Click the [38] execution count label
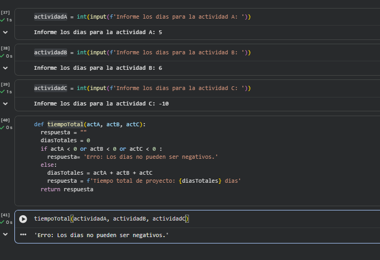Viewport: 380px width, 260px height. tap(5, 48)
